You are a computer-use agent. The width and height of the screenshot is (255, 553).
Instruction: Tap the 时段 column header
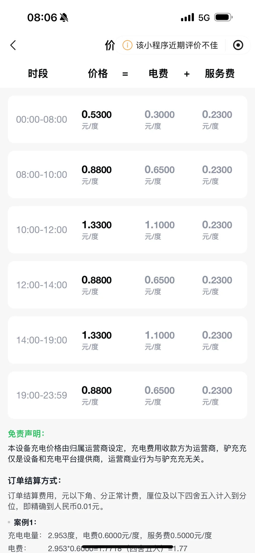(x=38, y=74)
